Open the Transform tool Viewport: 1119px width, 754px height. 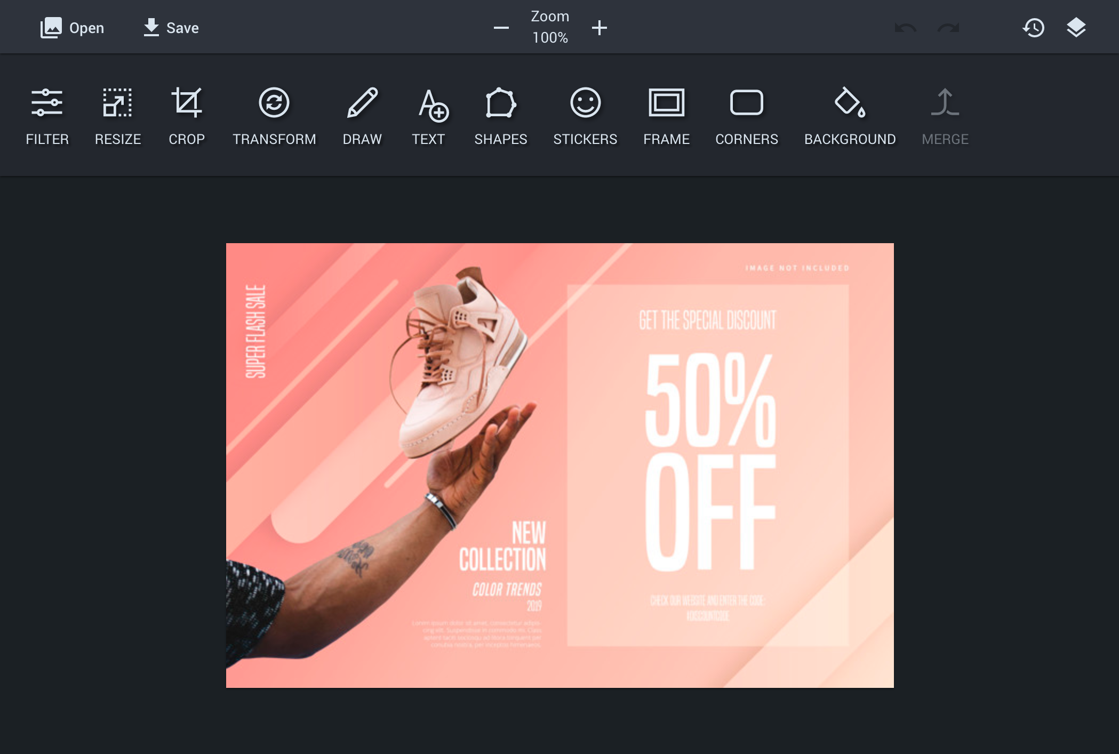(274, 115)
